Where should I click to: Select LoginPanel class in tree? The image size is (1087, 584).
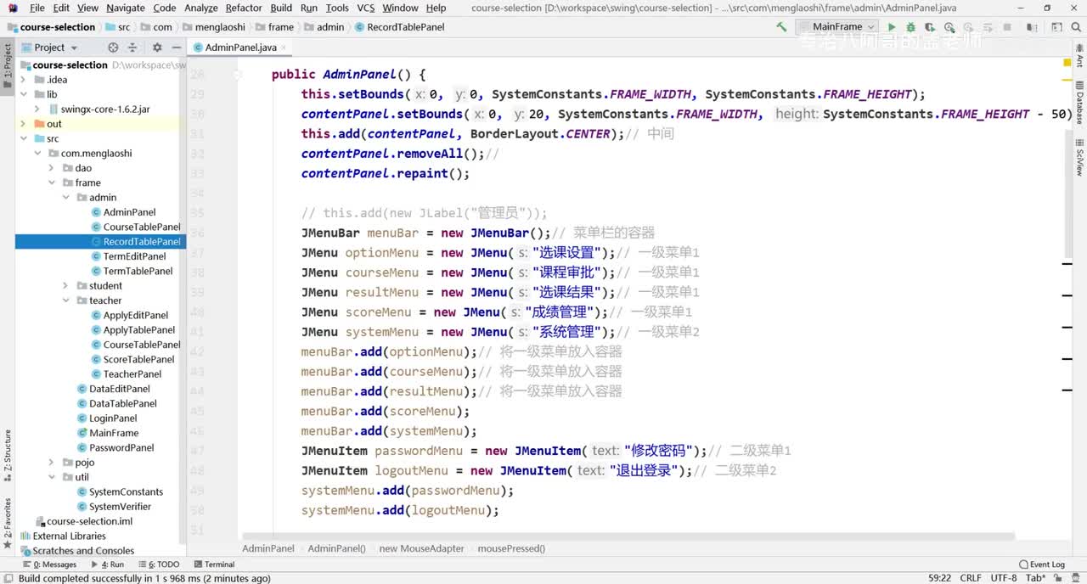point(113,418)
